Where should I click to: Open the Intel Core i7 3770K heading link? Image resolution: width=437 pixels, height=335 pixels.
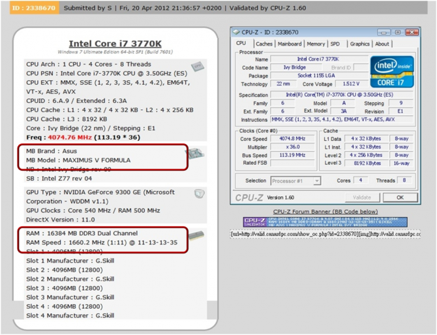[x=115, y=44]
